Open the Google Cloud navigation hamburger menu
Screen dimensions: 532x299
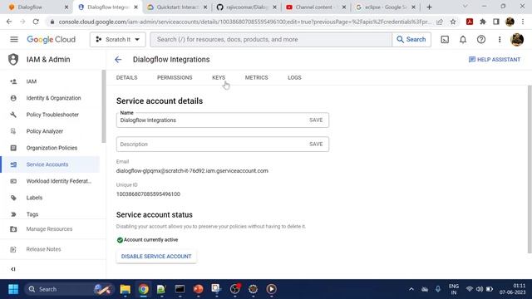(x=14, y=39)
